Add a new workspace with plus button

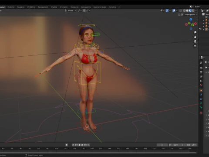119,7
